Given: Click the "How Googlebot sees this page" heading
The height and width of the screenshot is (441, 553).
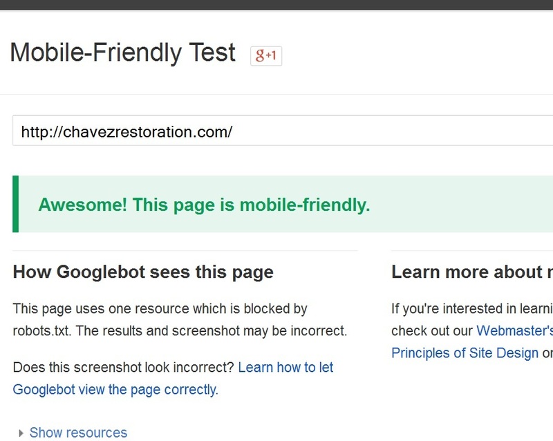Looking at the screenshot, I should click(142, 272).
